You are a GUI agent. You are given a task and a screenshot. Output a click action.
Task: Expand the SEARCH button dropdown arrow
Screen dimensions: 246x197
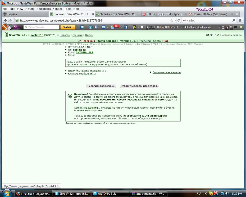pyautogui.click(x=74, y=27)
